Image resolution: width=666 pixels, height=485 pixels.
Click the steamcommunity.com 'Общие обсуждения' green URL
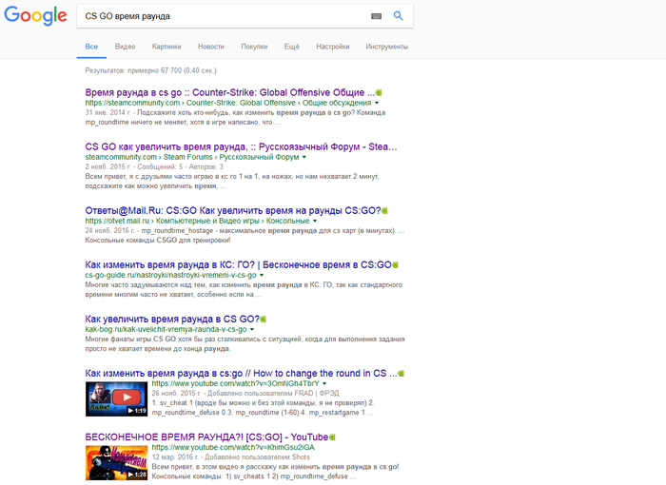click(x=228, y=103)
